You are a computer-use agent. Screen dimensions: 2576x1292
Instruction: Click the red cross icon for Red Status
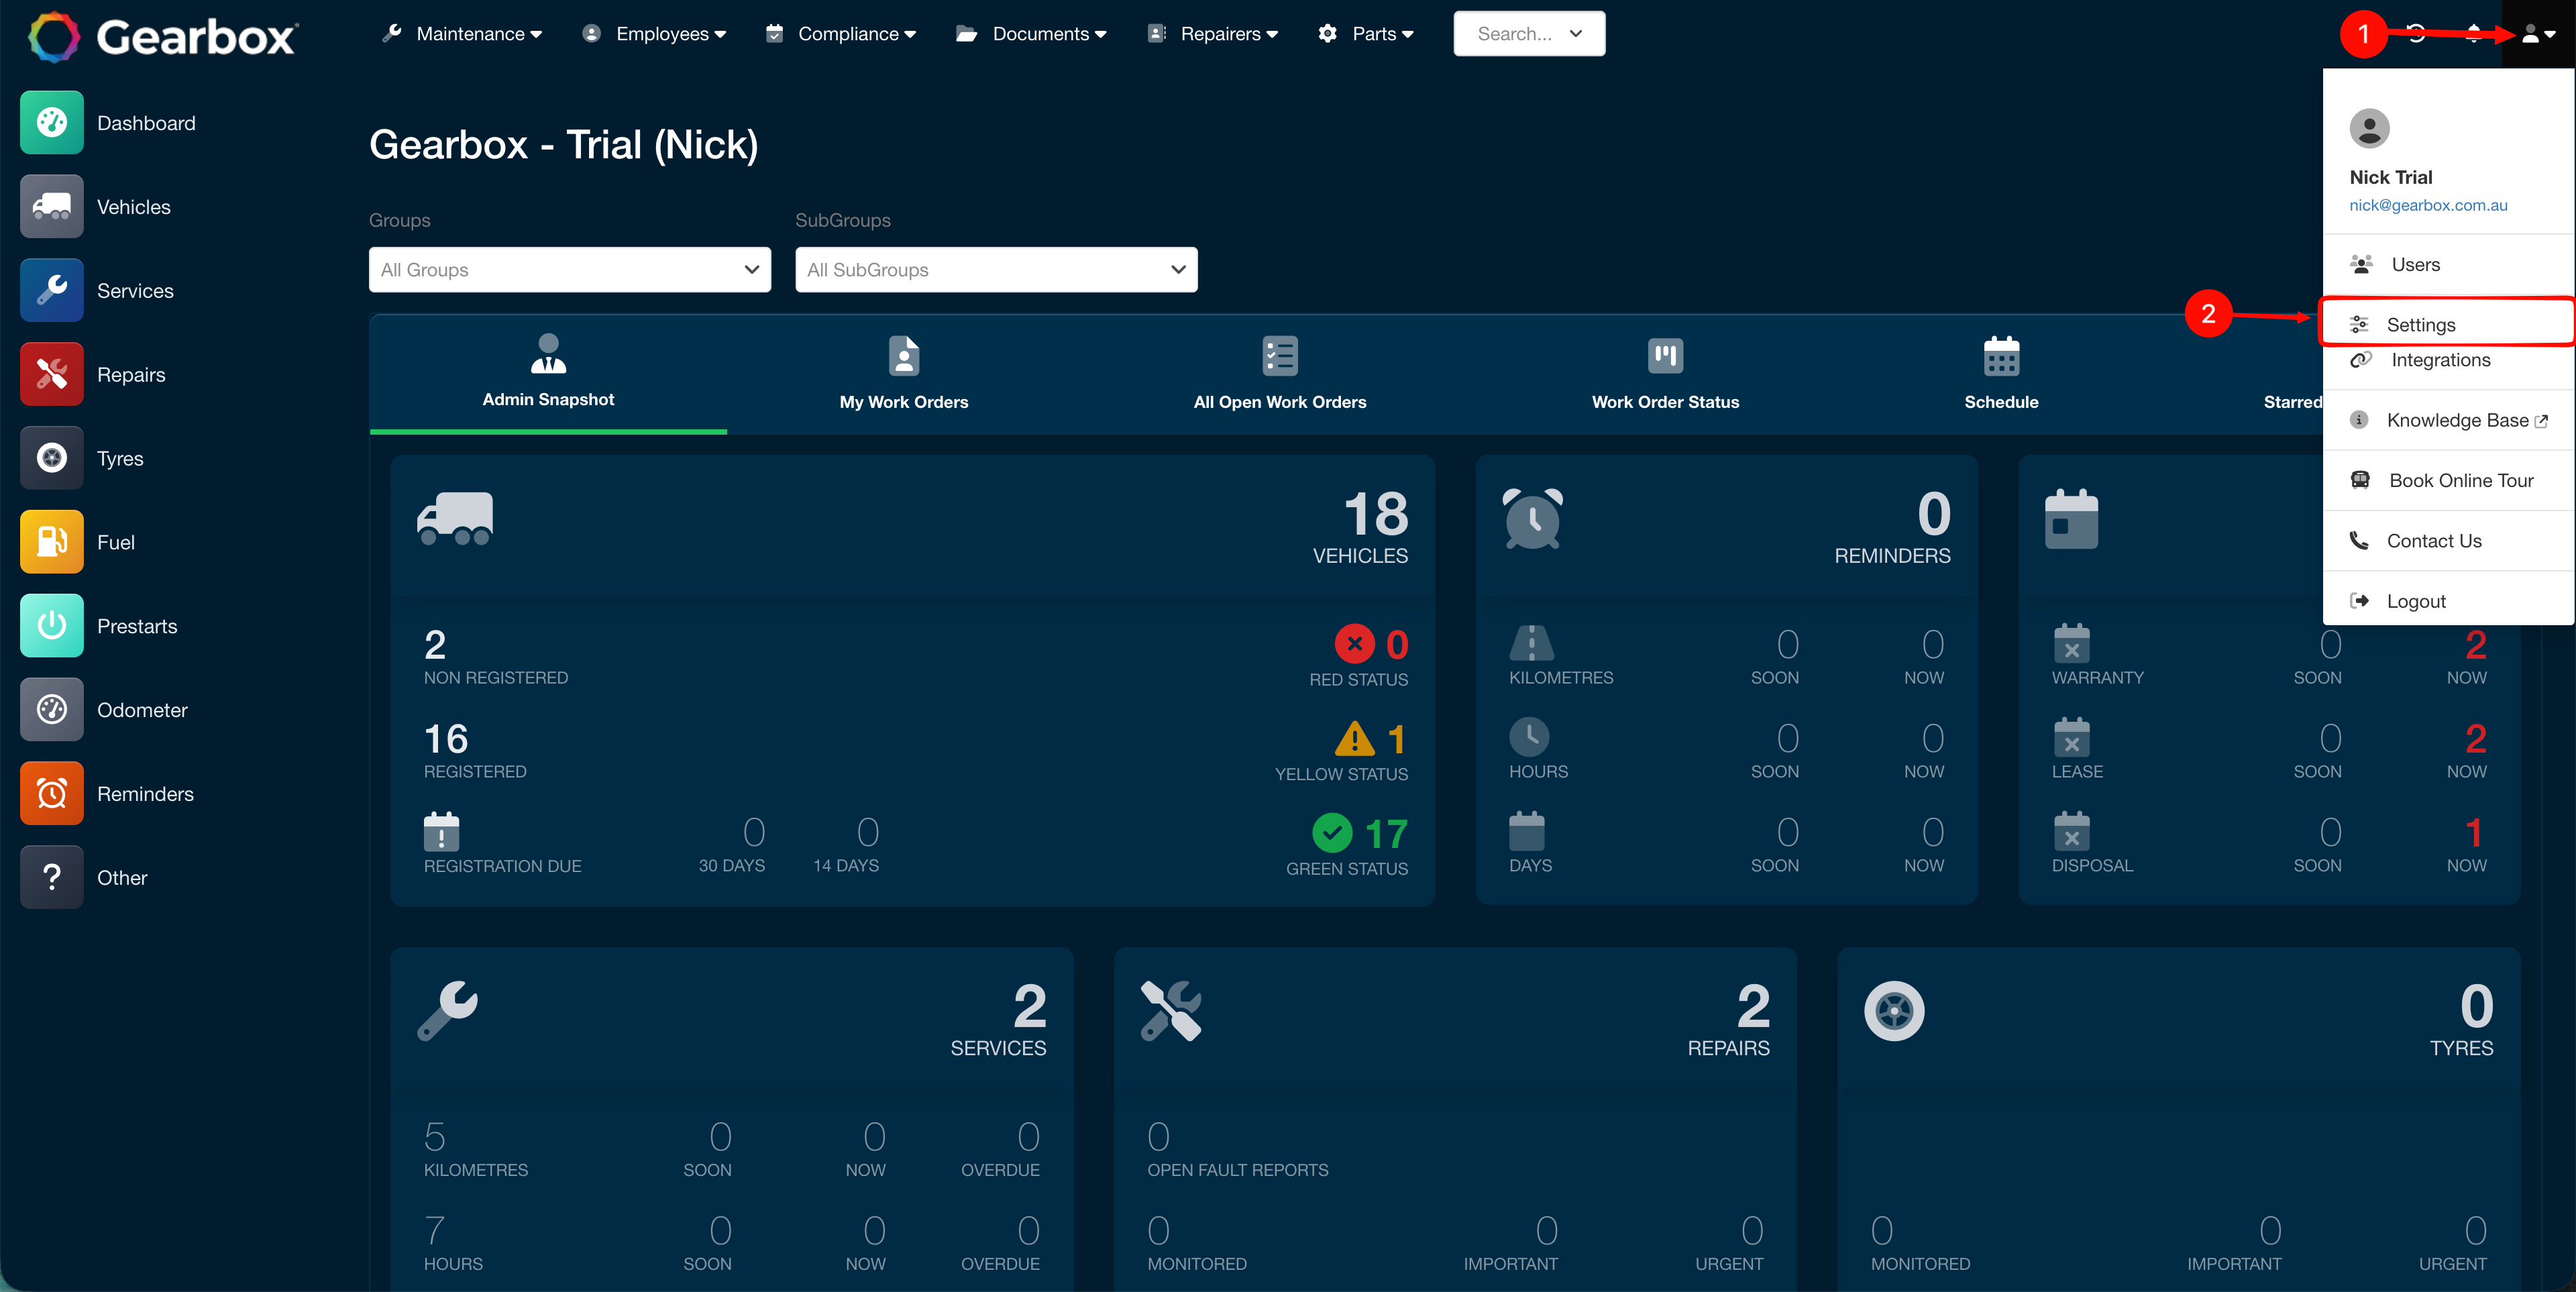(1355, 644)
